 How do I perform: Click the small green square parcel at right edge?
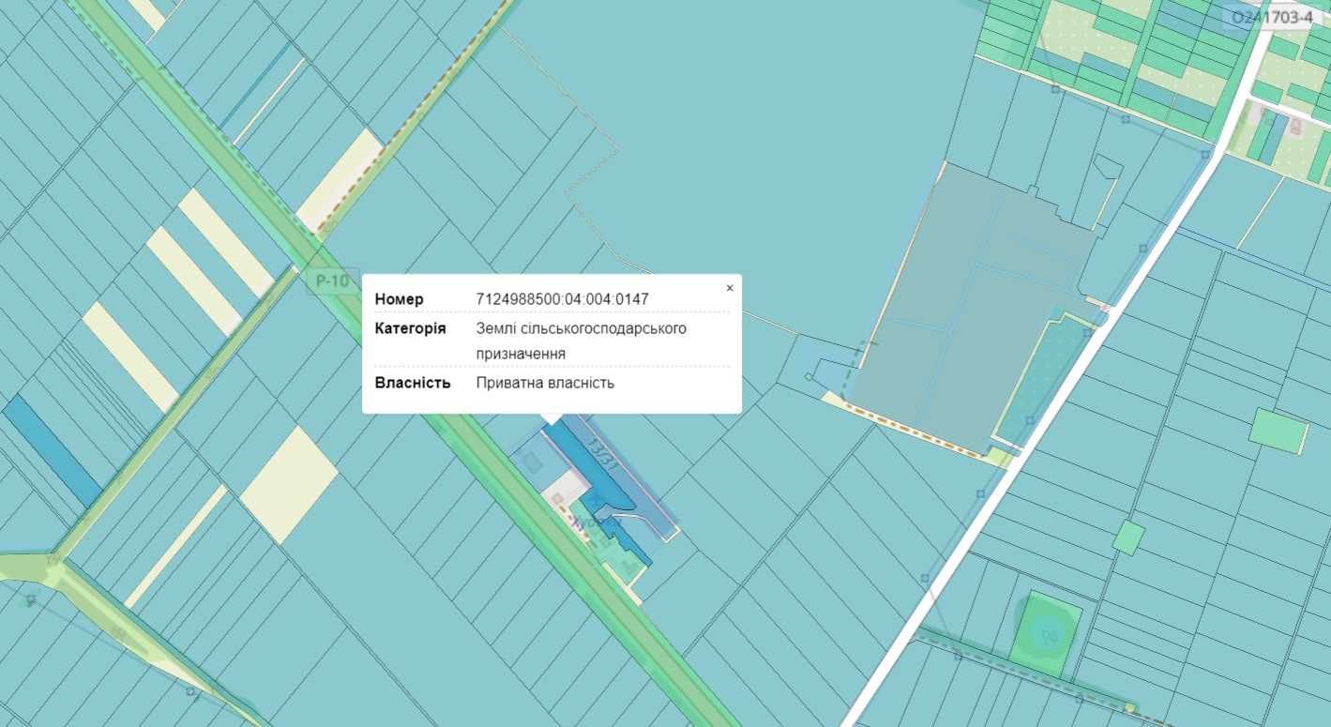point(1278,431)
